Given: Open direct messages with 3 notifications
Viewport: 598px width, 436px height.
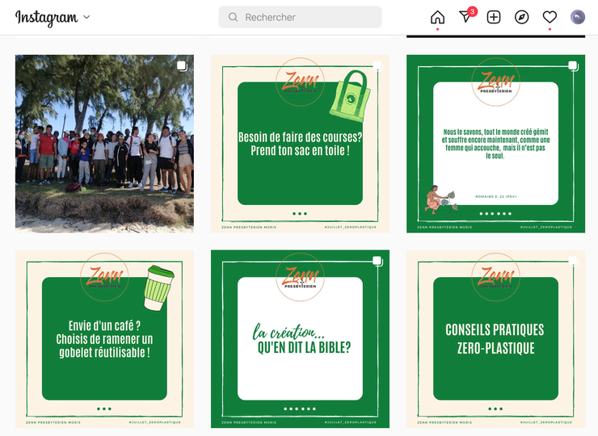Looking at the screenshot, I should coord(465,17).
